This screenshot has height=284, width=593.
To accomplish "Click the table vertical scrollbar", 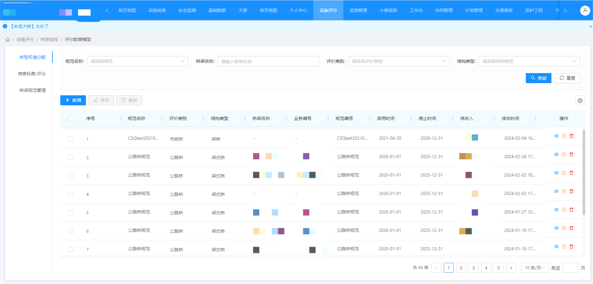I will click(x=584, y=172).
